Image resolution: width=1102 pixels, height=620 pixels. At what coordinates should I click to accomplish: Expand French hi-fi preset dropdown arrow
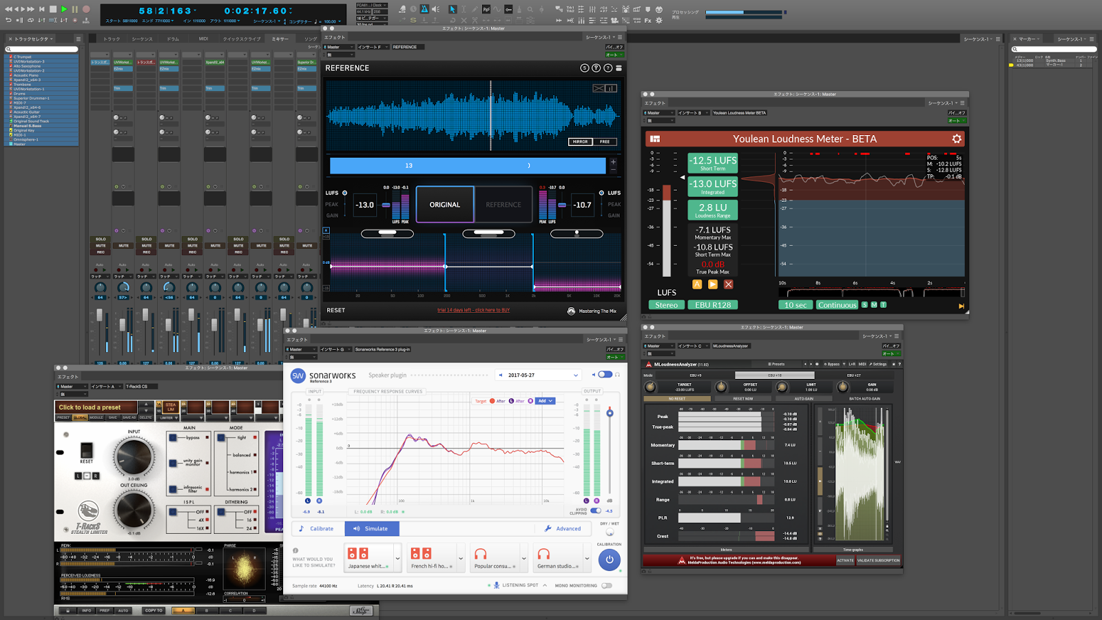click(x=461, y=558)
